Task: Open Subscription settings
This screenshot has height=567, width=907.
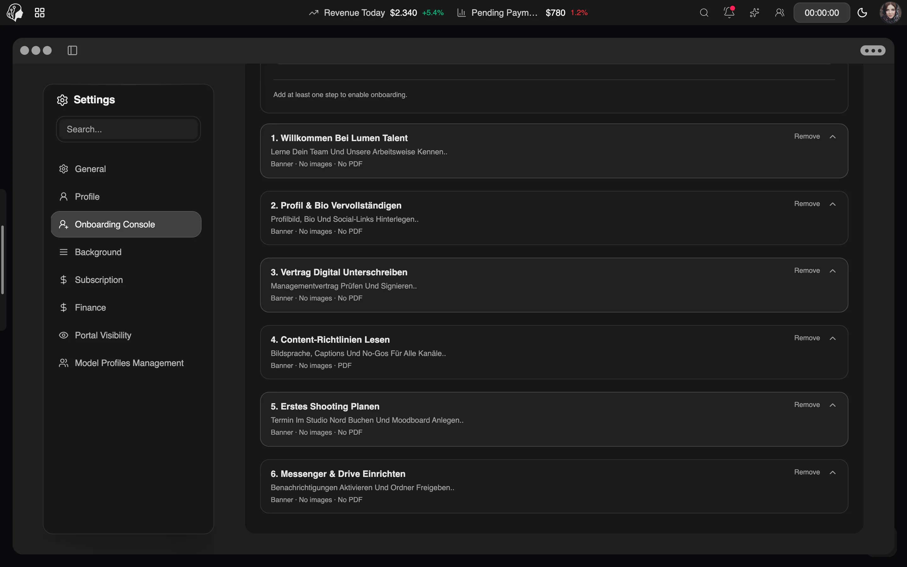Action: coord(126,280)
